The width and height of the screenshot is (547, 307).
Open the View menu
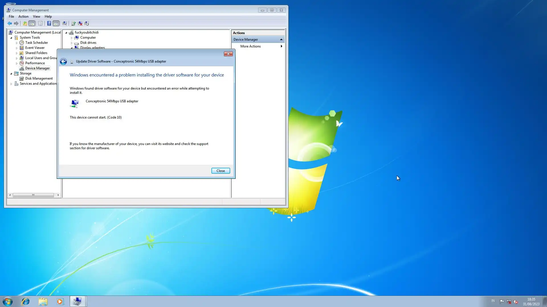[36, 16]
